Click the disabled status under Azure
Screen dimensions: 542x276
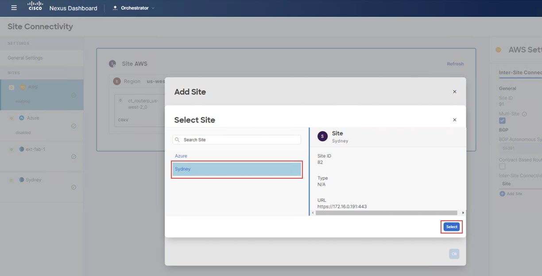pyautogui.click(x=23, y=132)
